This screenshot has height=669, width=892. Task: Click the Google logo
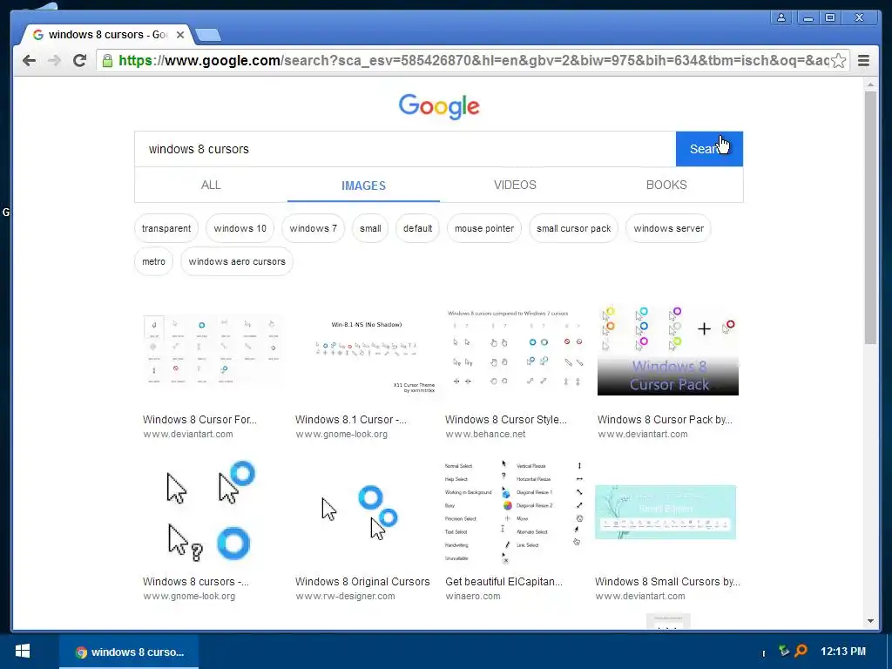pos(439,106)
